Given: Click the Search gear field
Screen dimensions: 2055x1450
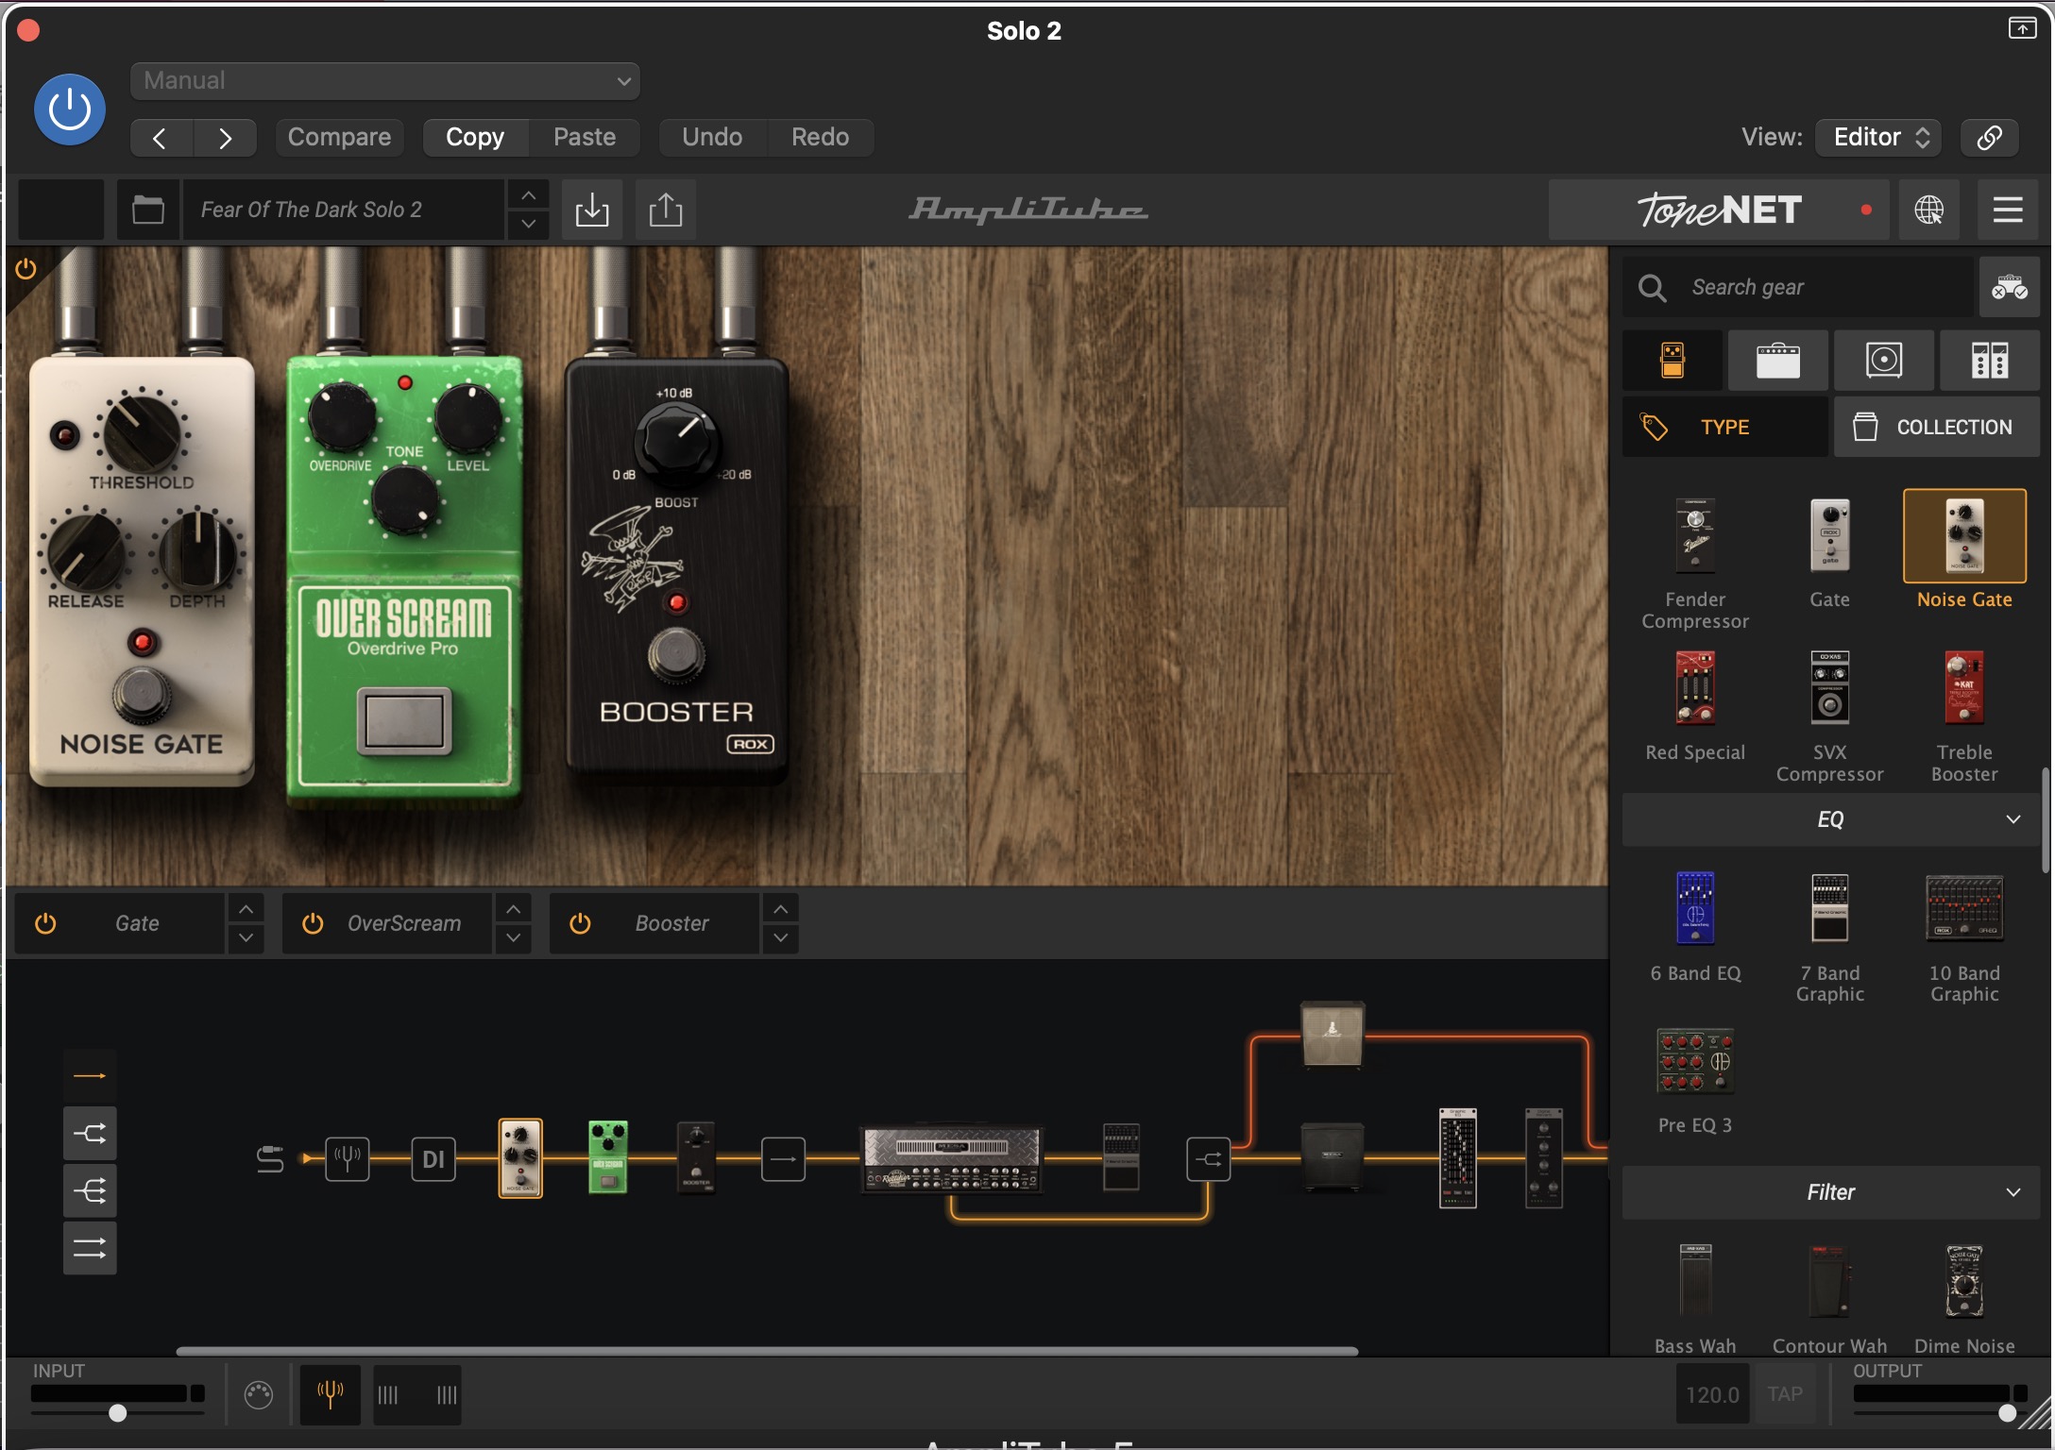Looking at the screenshot, I should (1799, 287).
